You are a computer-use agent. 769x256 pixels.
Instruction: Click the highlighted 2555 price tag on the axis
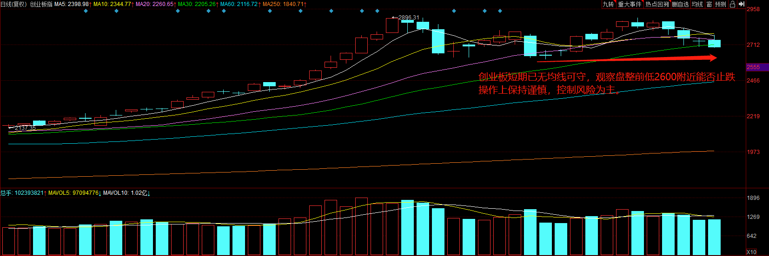tap(757, 67)
